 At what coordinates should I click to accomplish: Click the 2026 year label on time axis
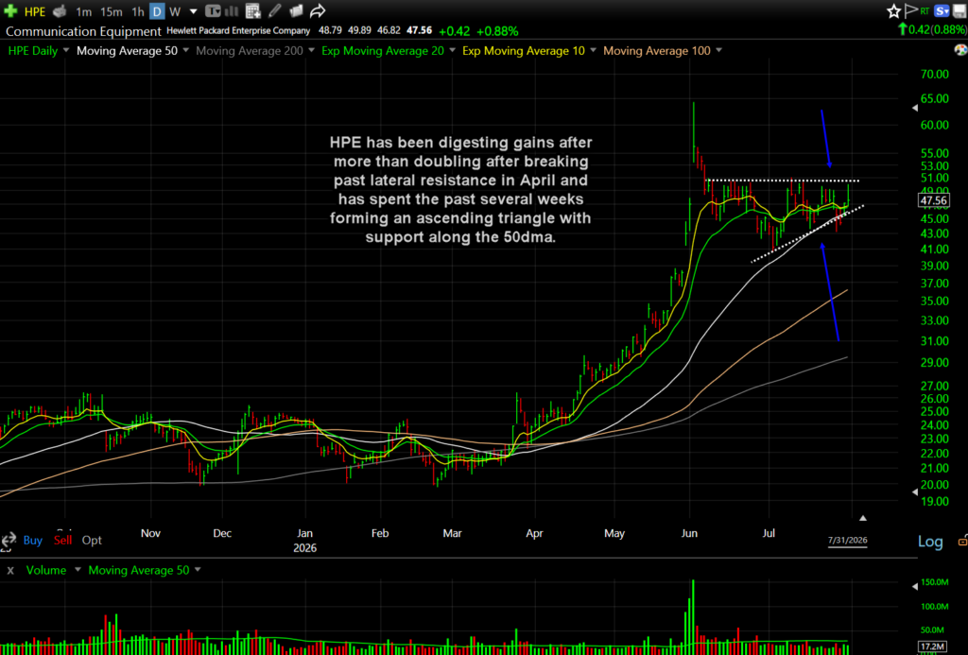tap(305, 548)
